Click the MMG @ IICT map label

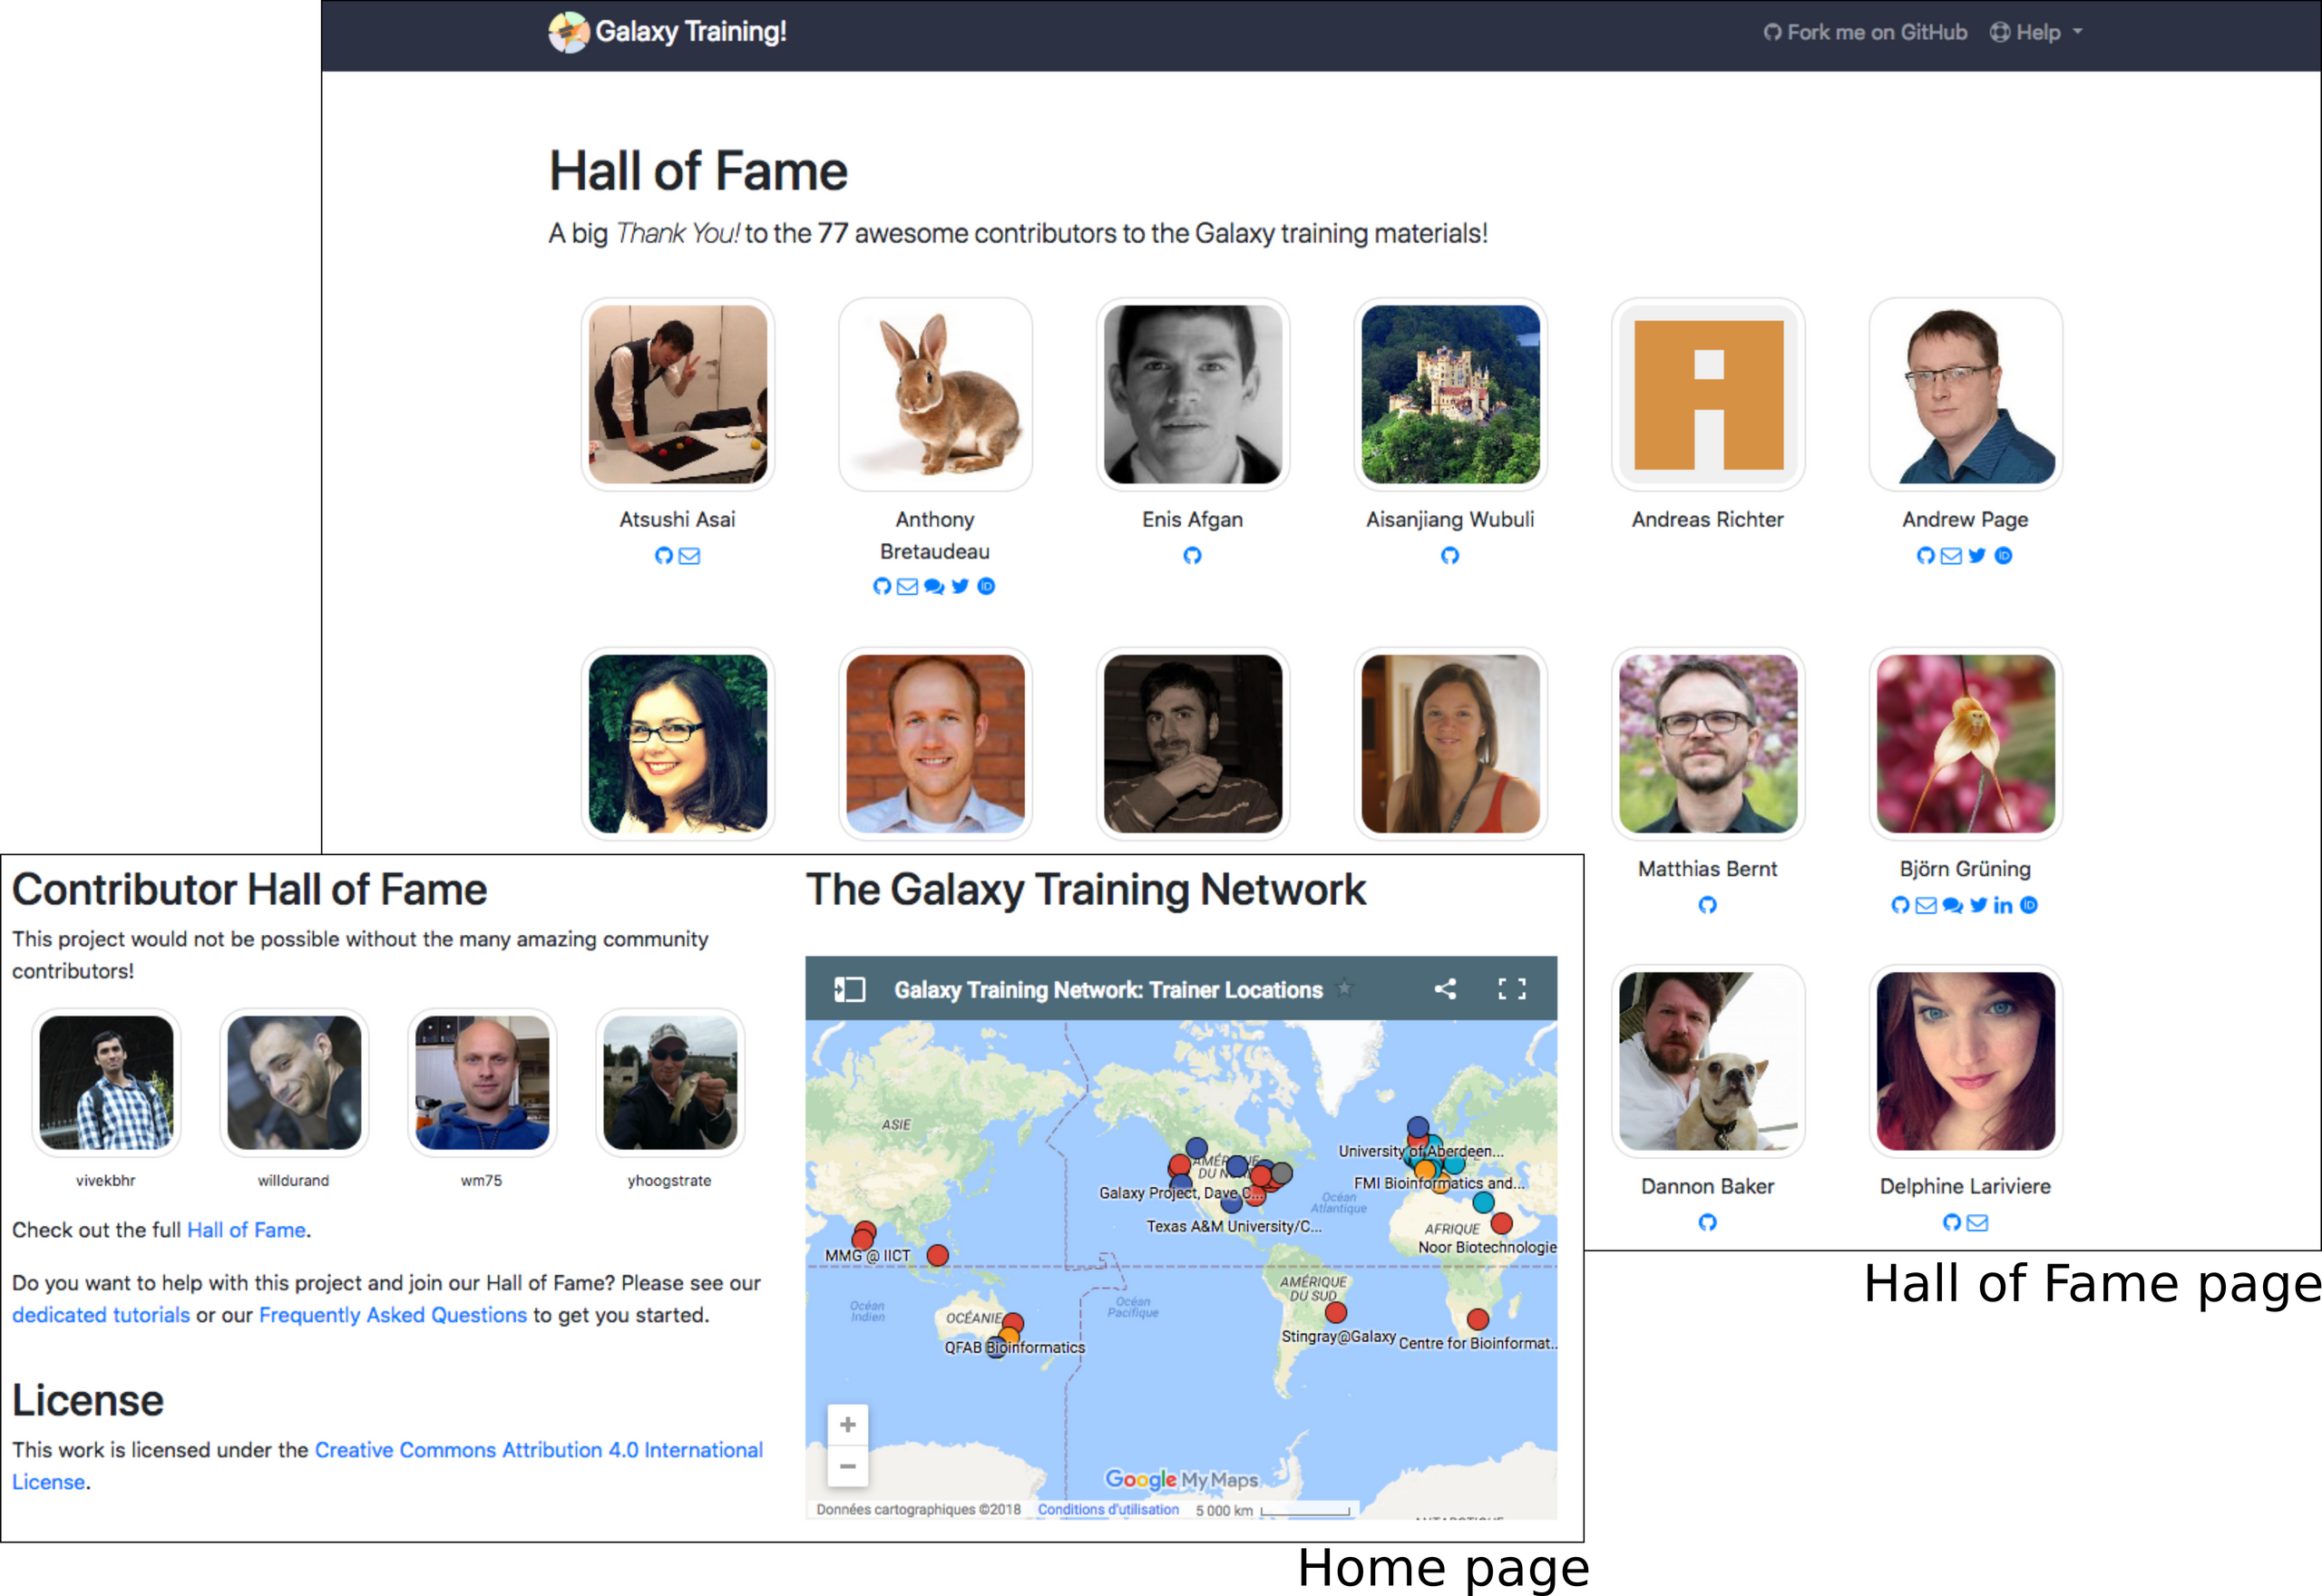point(867,1255)
